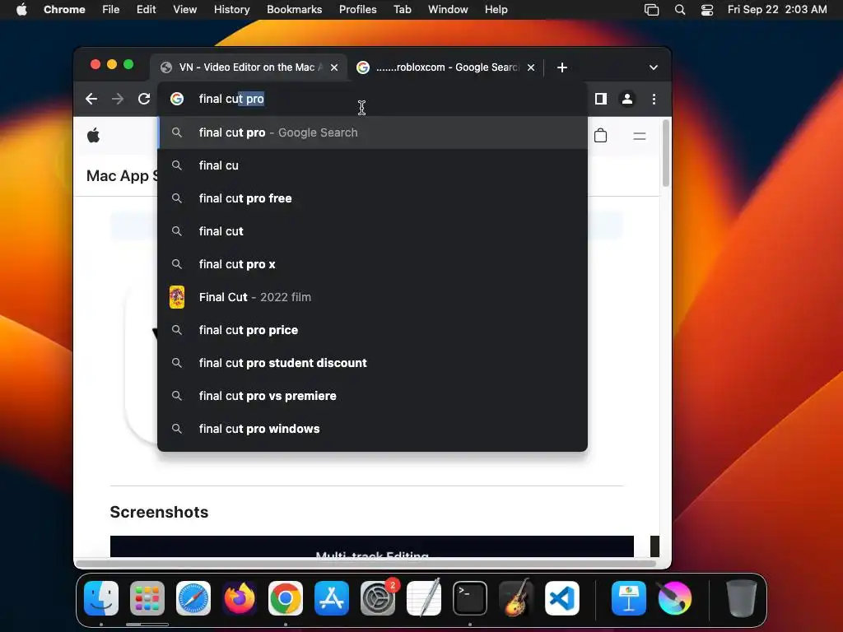
Task: Select the 'final cu' suggestion
Action: (373, 165)
